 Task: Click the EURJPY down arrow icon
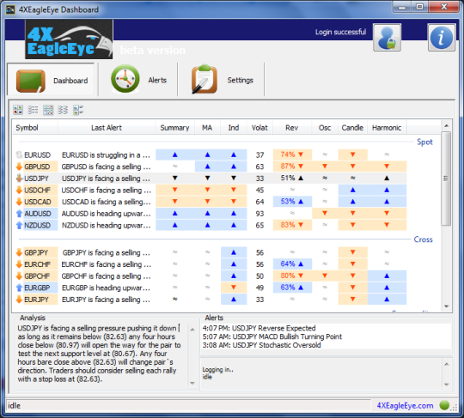pyautogui.click(x=19, y=300)
